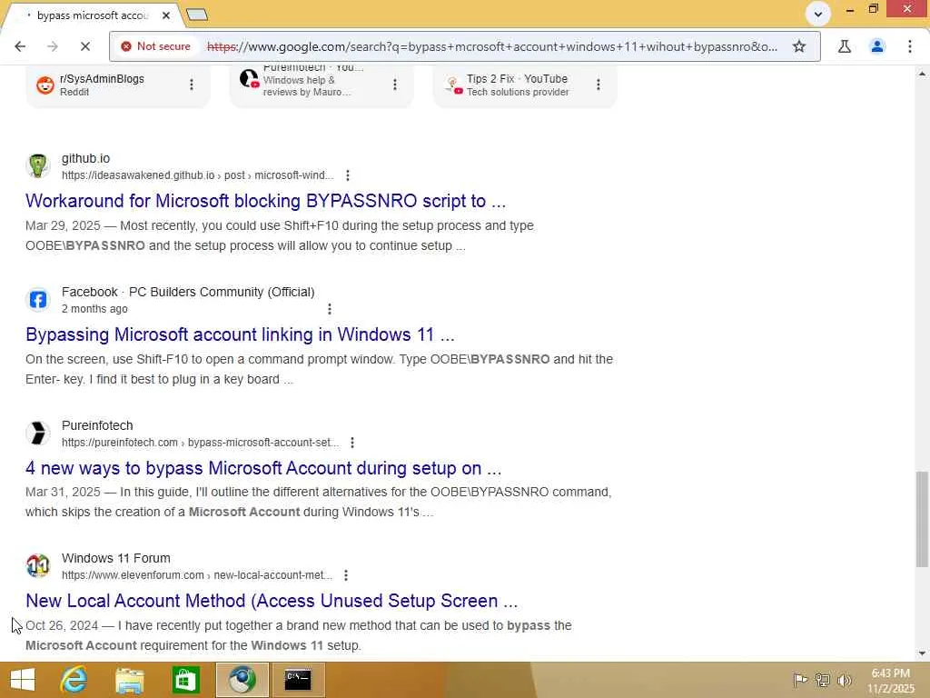Open more options for Facebook result
This screenshot has height=698, width=930.
click(329, 309)
